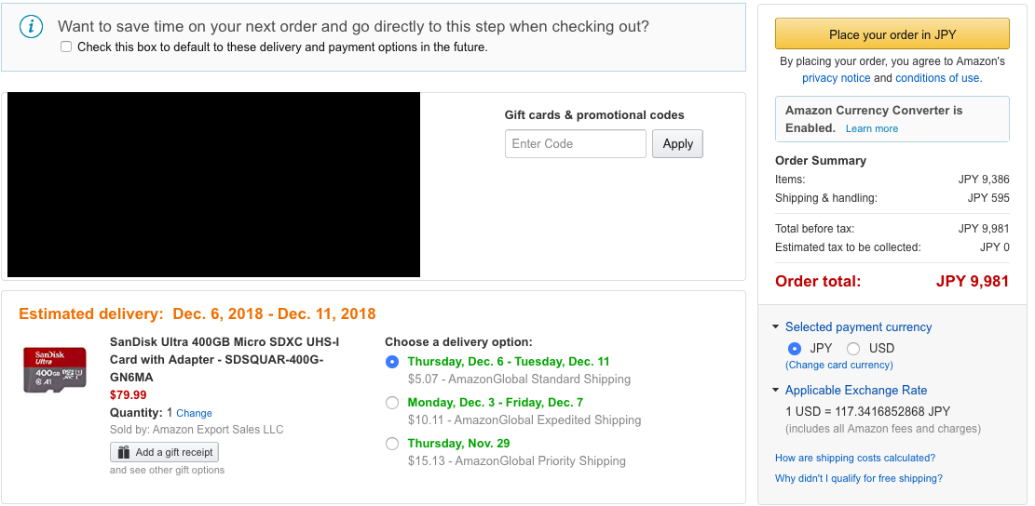Click Learn more about Currency Converter

coord(872,128)
